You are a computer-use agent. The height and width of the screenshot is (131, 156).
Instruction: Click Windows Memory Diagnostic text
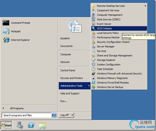[112, 78]
